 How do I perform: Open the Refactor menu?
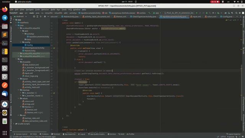pyautogui.click(x=45, y=10)
